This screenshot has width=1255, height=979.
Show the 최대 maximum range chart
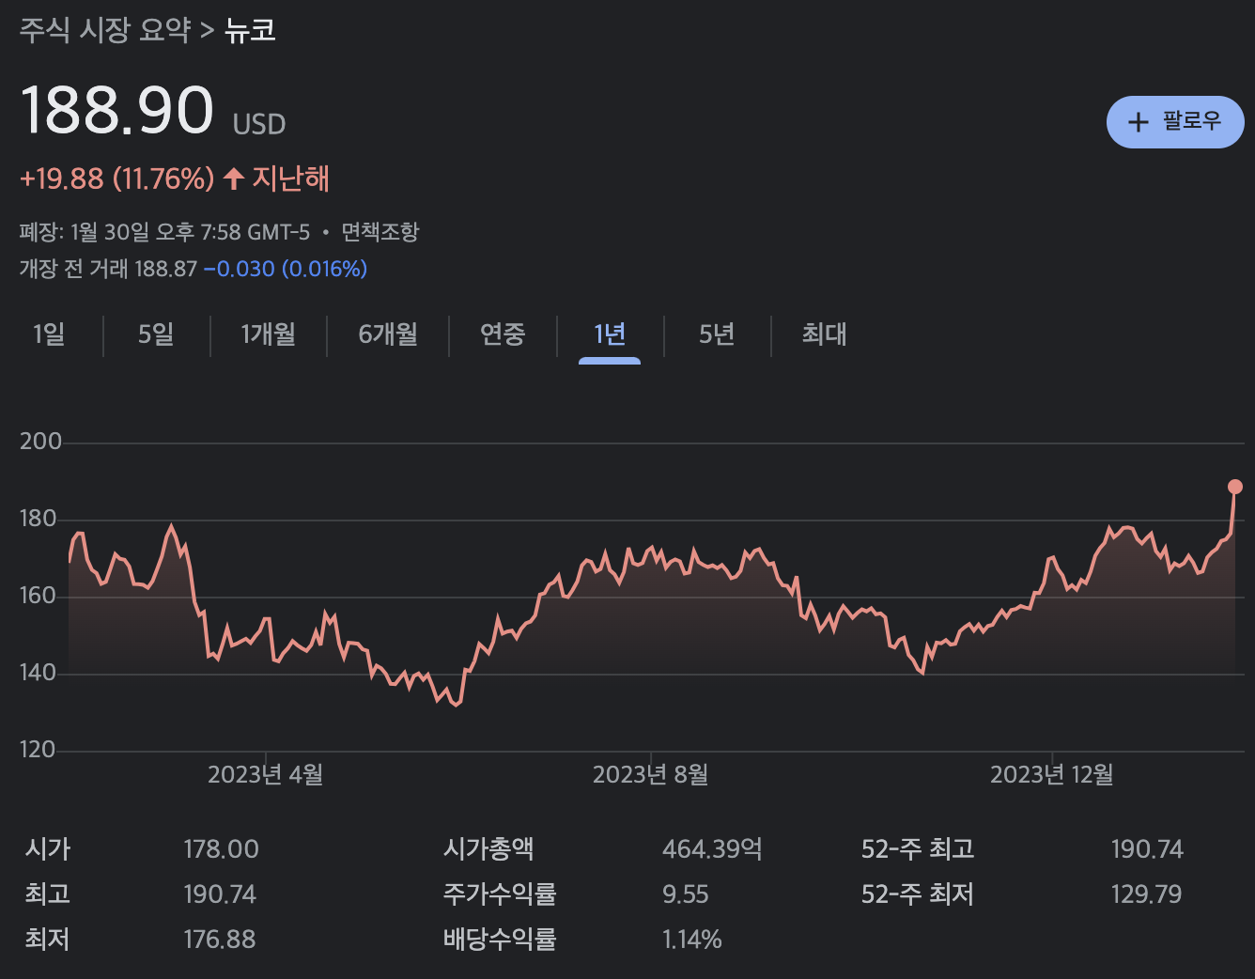(824, 334)
